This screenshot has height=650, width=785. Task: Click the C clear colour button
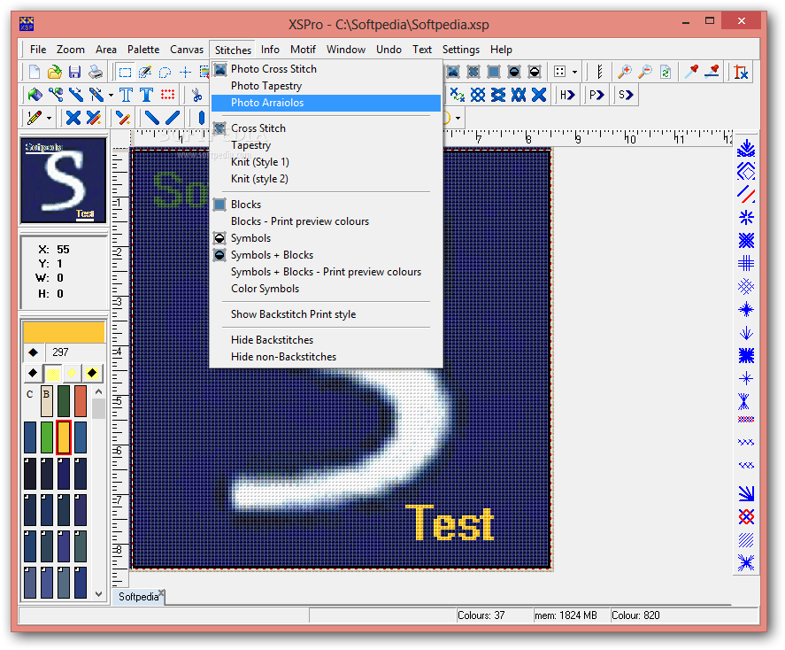pyautogui.click(x=29, y=394)
